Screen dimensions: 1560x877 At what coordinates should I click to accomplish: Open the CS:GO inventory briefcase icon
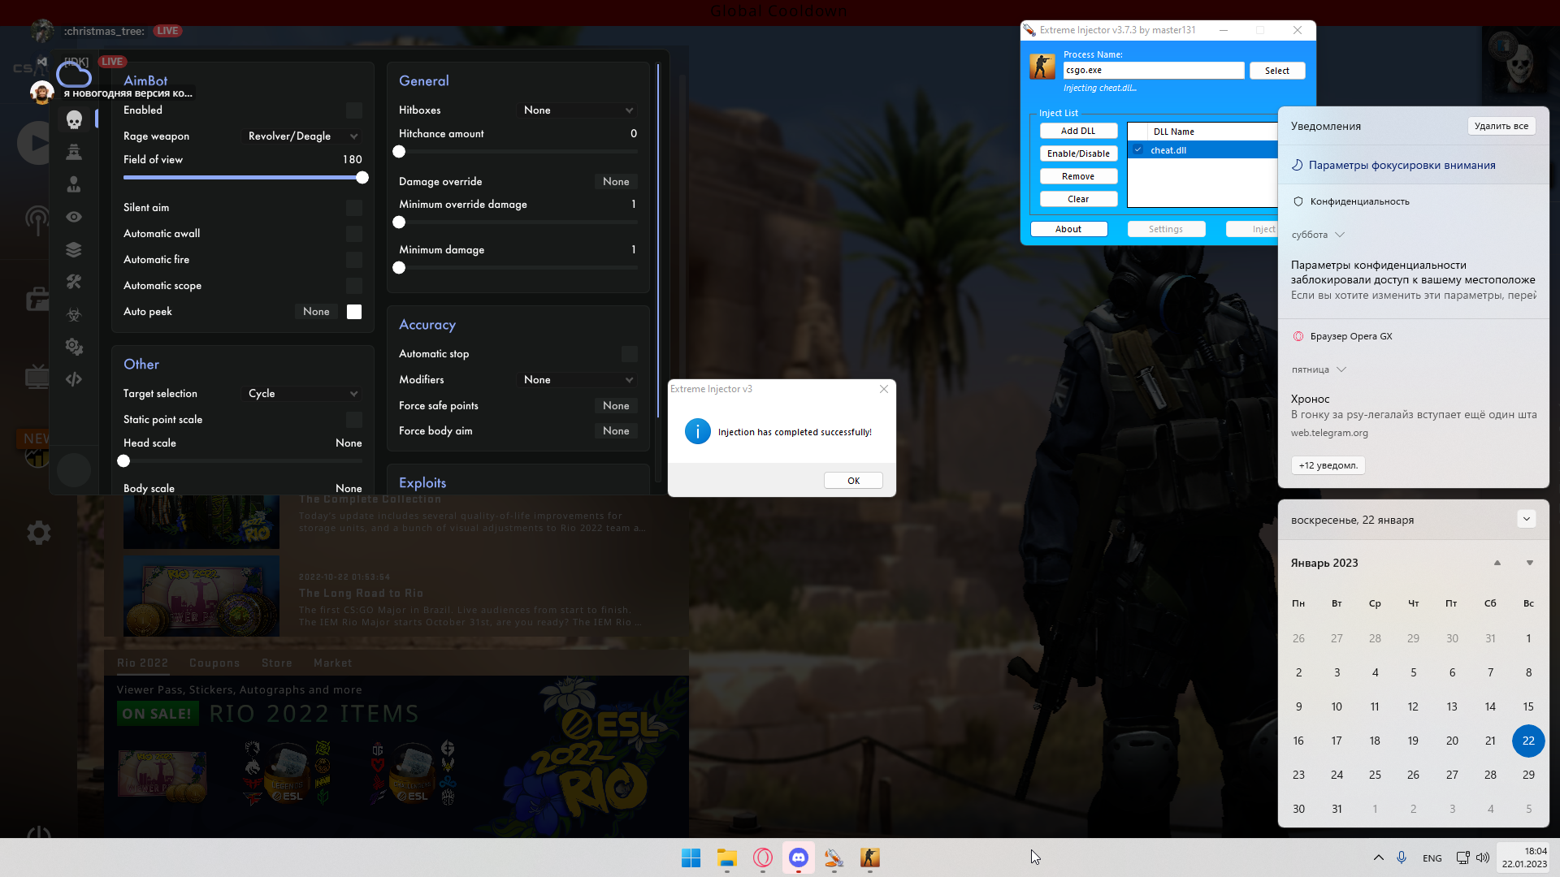pyautogui.click(x=37, y=298)
